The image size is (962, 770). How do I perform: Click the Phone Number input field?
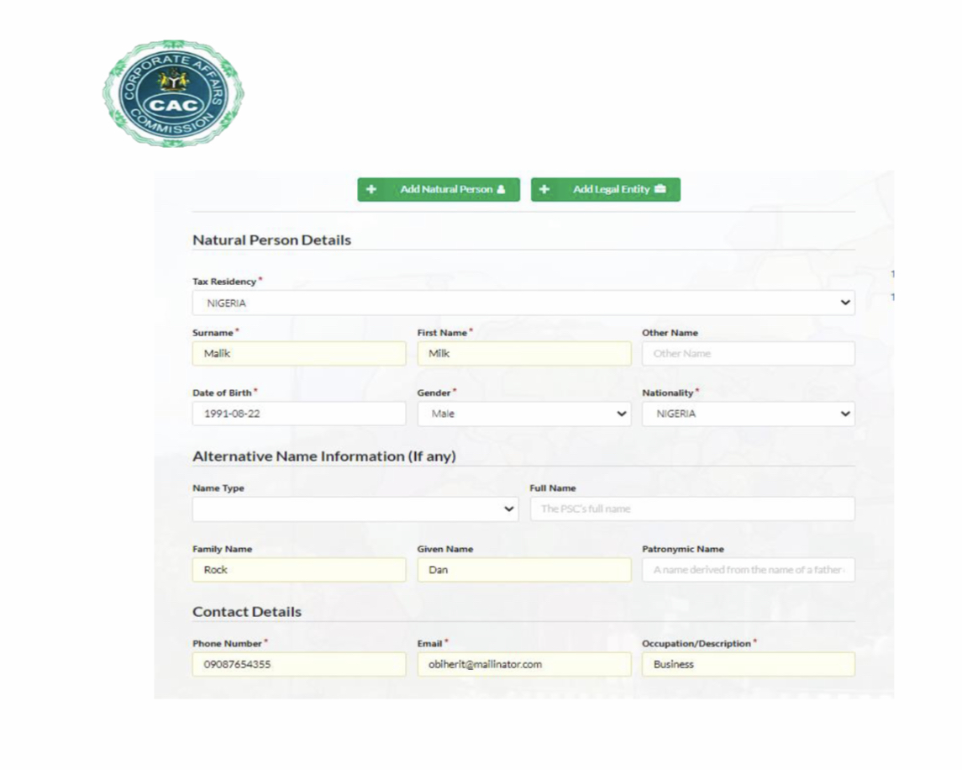(x=298, y=664)
